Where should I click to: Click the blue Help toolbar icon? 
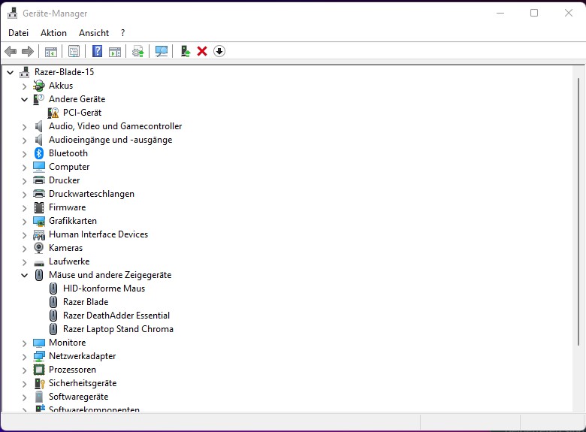point(97,51)
